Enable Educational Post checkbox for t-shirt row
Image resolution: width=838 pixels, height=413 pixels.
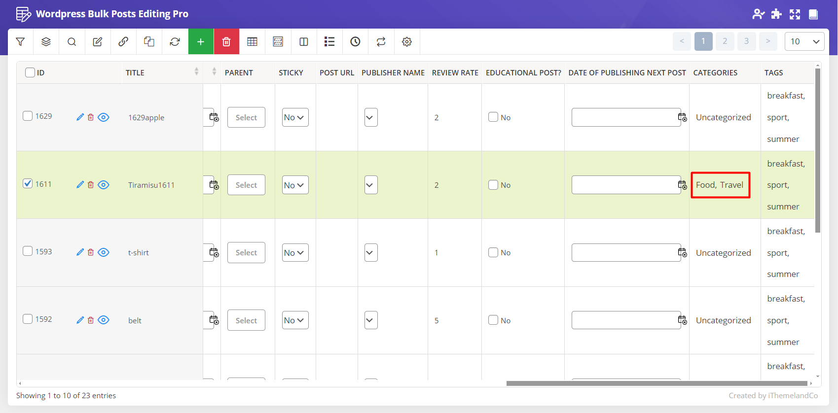[493, 252]
